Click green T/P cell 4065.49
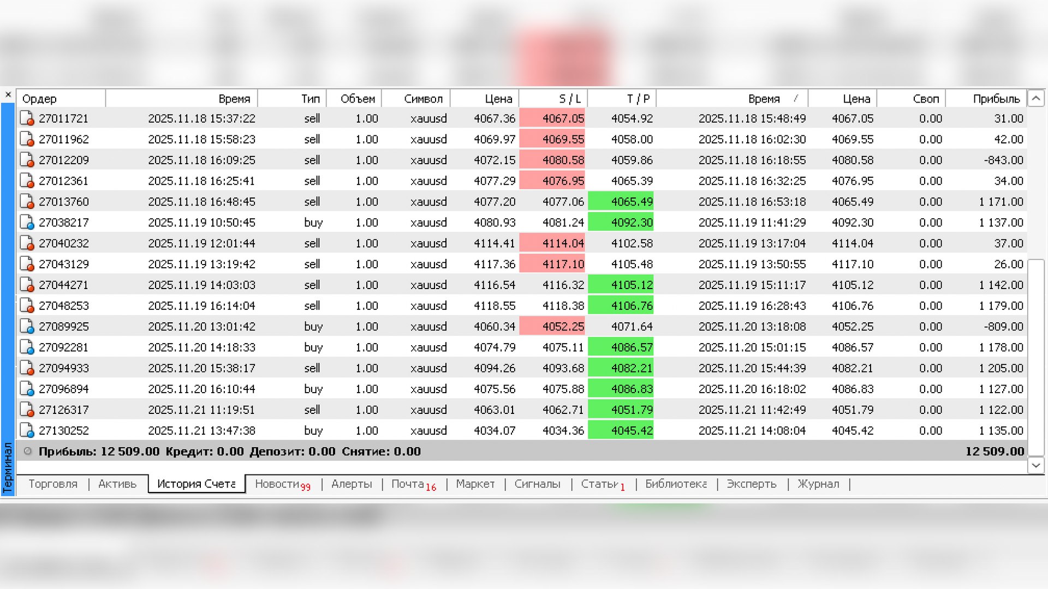This screenshot has width=1048, height=589. point(621,201)
